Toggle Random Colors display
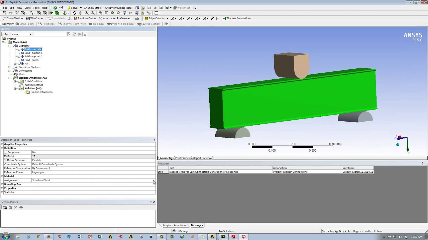 pos(85,18)
